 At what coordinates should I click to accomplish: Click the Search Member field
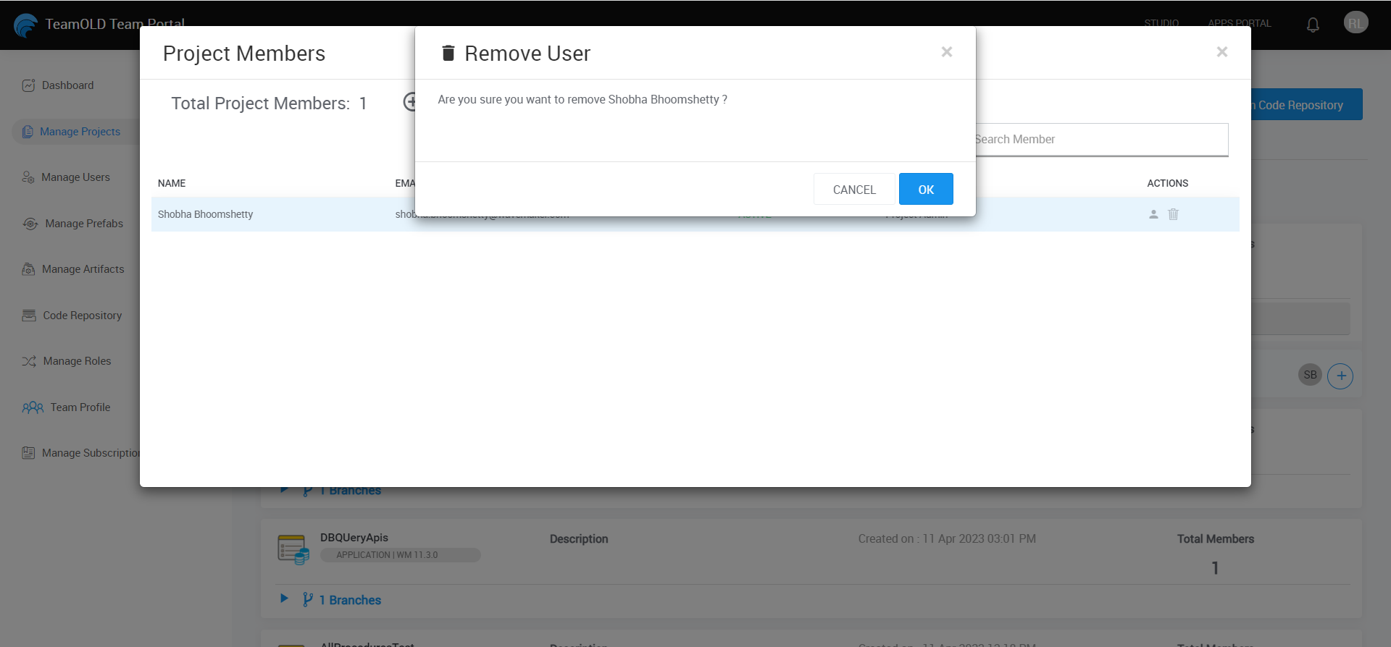pos(1100,140)
